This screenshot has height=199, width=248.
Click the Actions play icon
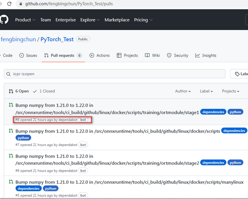92,55
